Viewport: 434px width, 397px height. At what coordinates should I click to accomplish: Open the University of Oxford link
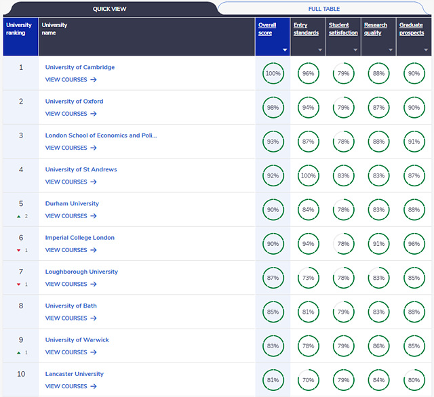pyautogui.click(x=74, y=102)
